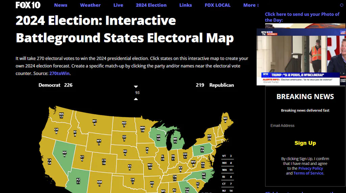Viewport: 346px width, 193px height.
Task: Open the 270toWin source link
Action: (59, 73)
